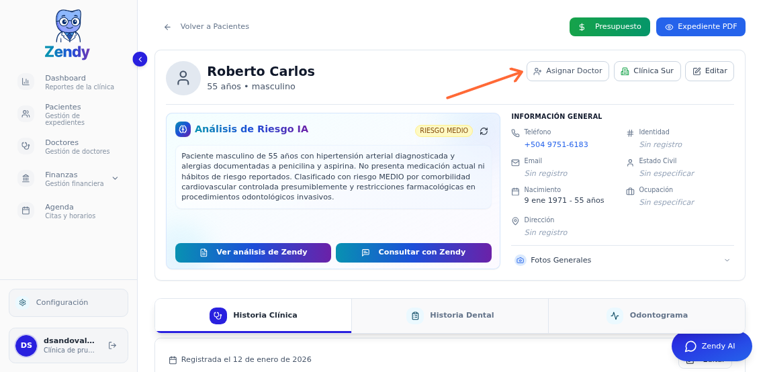Open Doctores management in sidebar
Image resolution: width=763 pixels, height=372 pixels.
(68, 146)
